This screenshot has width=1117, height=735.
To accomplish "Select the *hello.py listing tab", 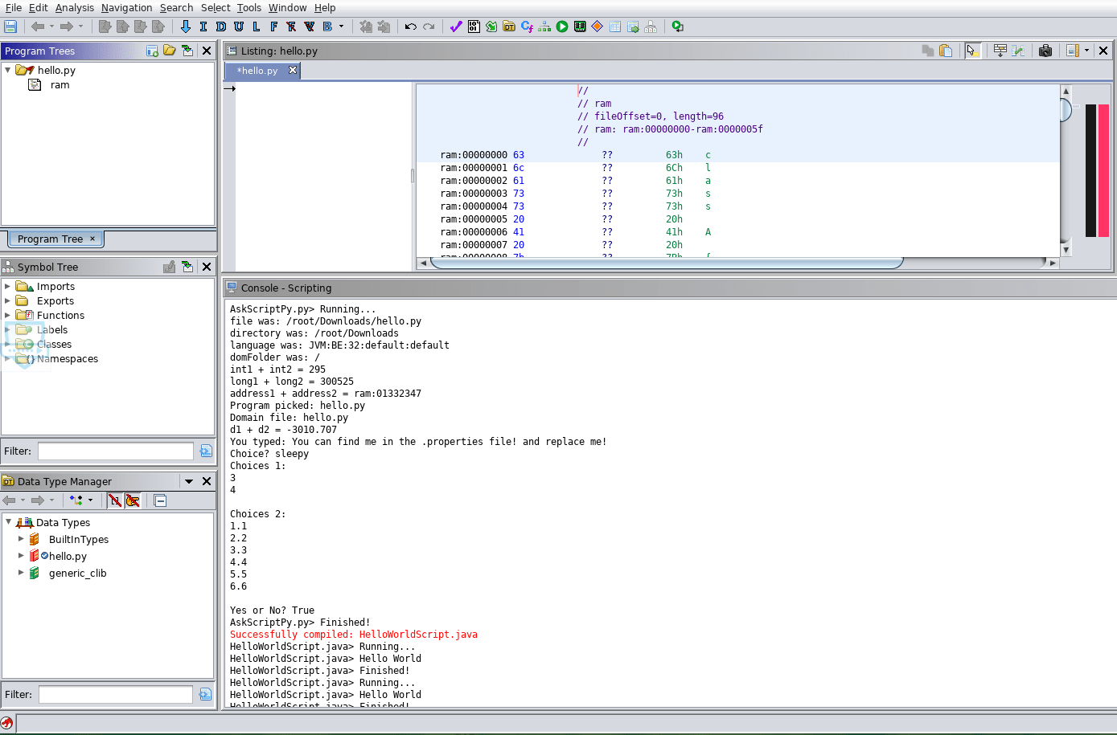I will coord(257,71).
